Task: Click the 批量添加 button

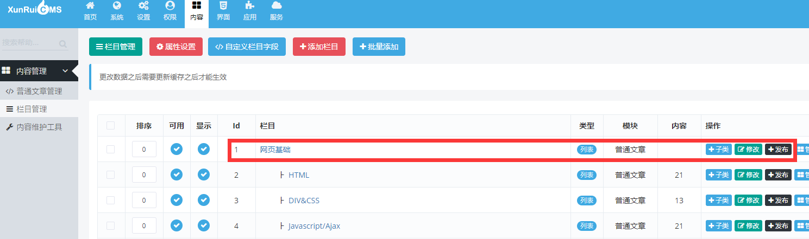Action: pyautogui.click(x=379, y=47)
